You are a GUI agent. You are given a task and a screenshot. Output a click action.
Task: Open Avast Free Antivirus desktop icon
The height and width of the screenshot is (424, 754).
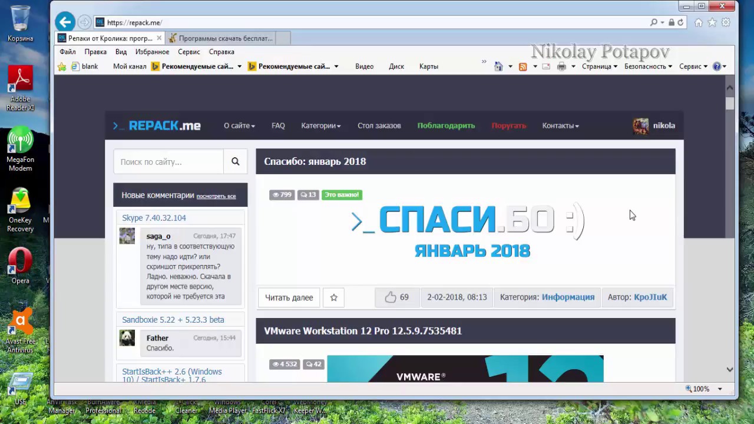tap(20, 331)
